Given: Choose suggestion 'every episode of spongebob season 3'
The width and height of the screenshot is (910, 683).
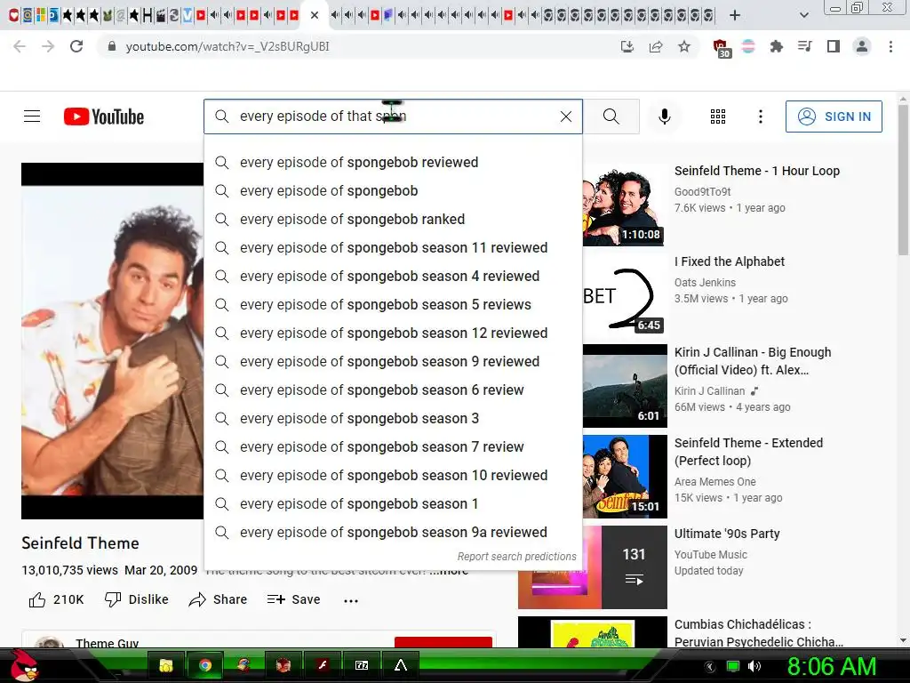Looking at the screenshot, I should click(x=393, y=418).
